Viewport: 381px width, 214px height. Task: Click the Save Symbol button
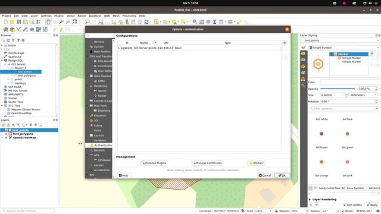tap(356, 188)
